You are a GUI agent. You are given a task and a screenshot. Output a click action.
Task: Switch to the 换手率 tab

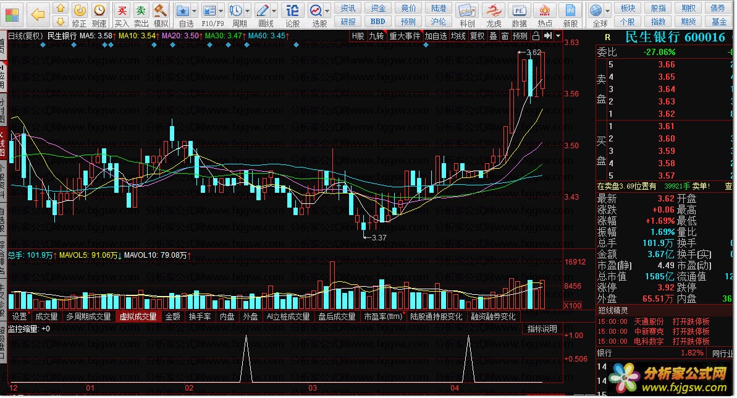pyautogui.click(x=200, y=316)
